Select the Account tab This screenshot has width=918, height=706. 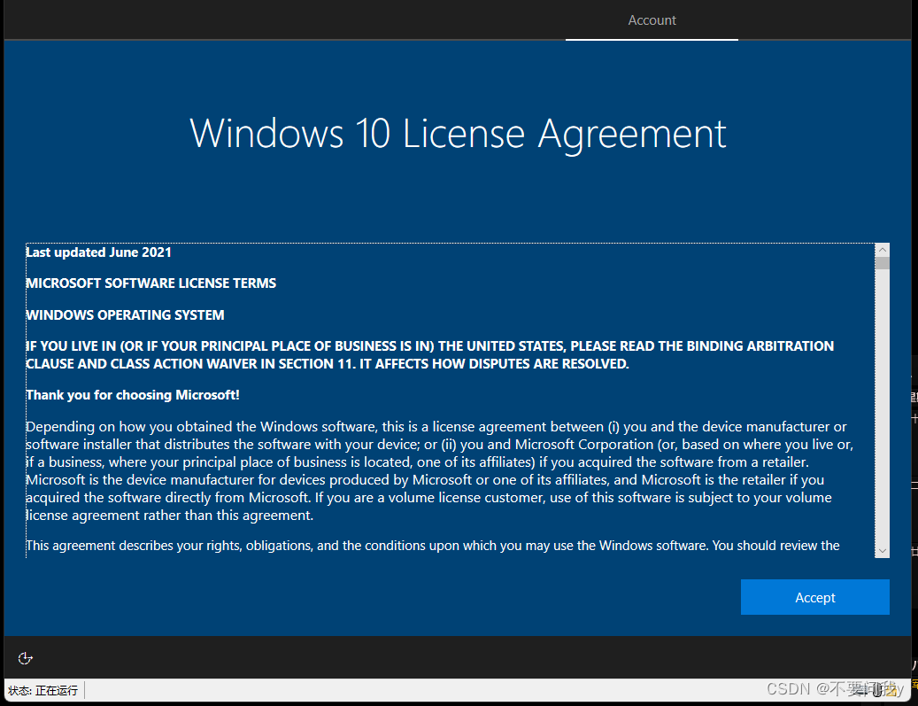(652, 19)
